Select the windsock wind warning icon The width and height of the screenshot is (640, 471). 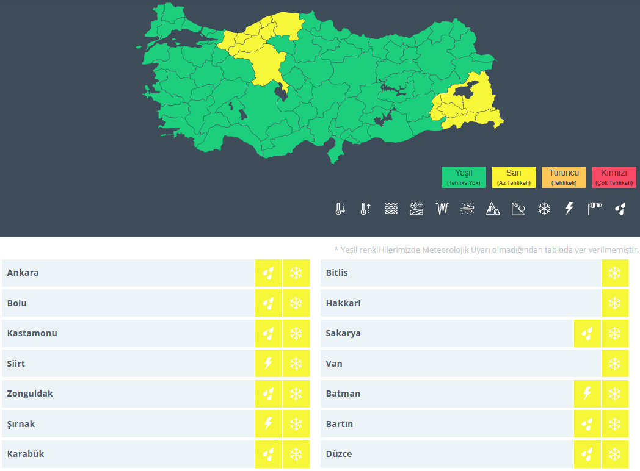pos(595,209)
